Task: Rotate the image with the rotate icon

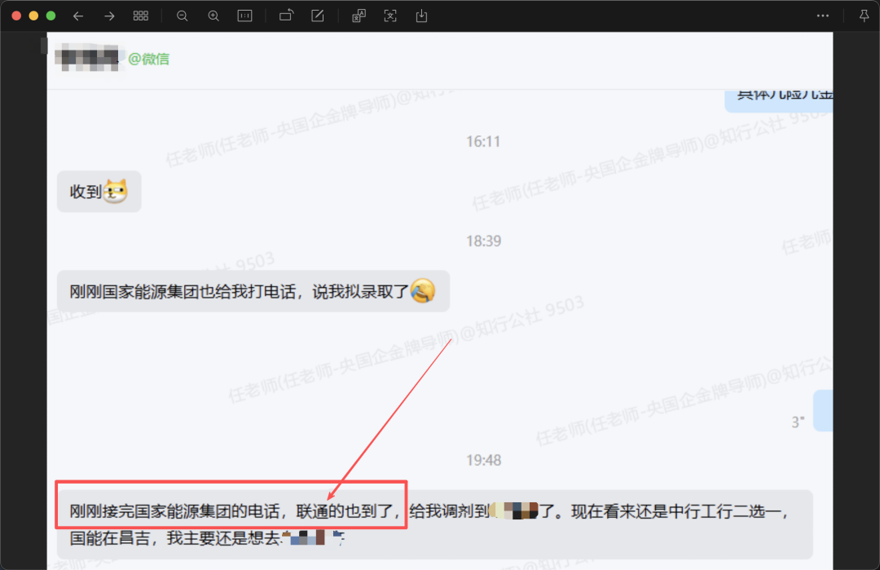Action: (x=286, y=15)
